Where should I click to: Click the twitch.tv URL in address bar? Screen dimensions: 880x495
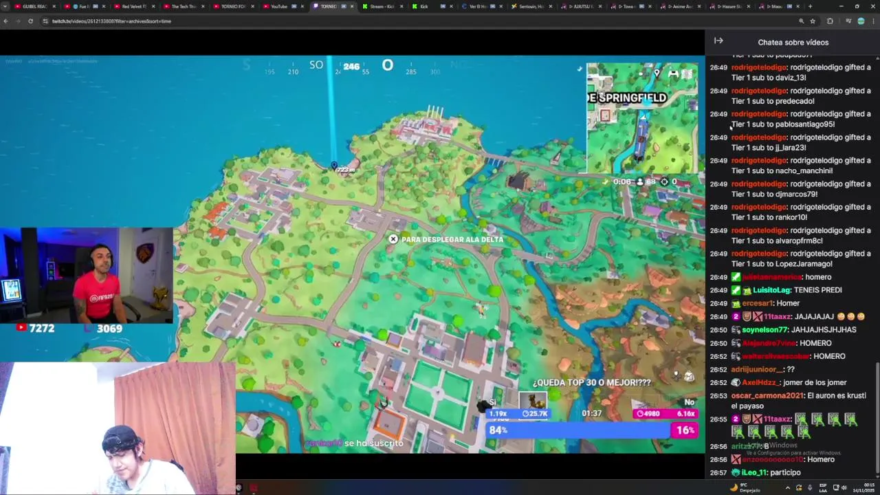(111, 21)
